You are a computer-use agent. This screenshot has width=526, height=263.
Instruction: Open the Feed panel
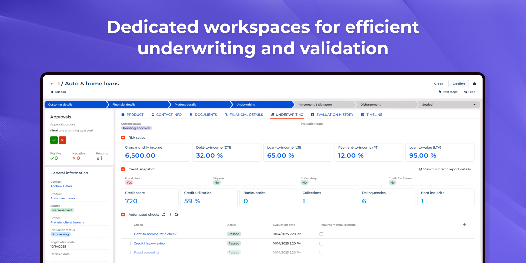click(x=470, y=92)
